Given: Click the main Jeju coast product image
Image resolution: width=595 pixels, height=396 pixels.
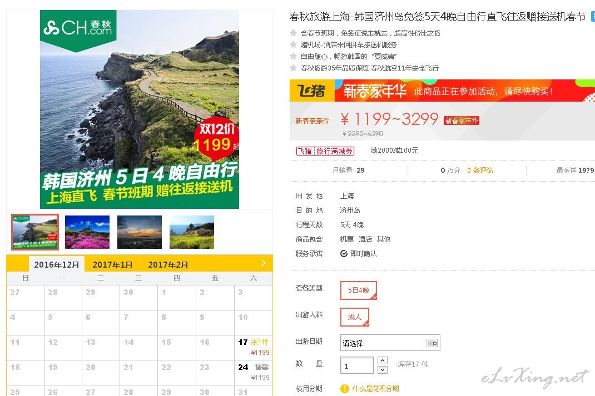Looking at the screenshot, I should point(140,109).
